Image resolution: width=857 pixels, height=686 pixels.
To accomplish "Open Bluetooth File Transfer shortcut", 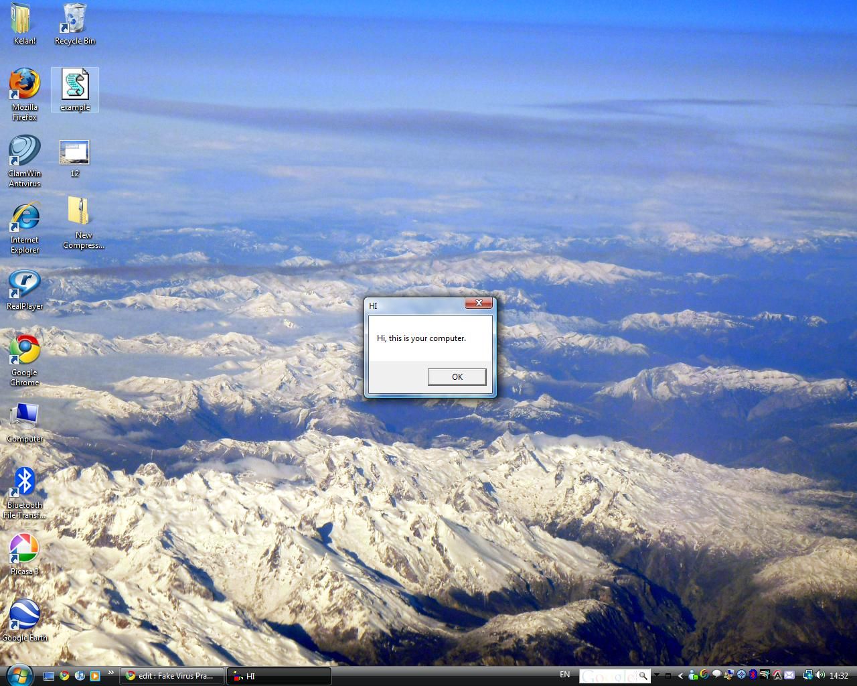I will click(24, 493).
